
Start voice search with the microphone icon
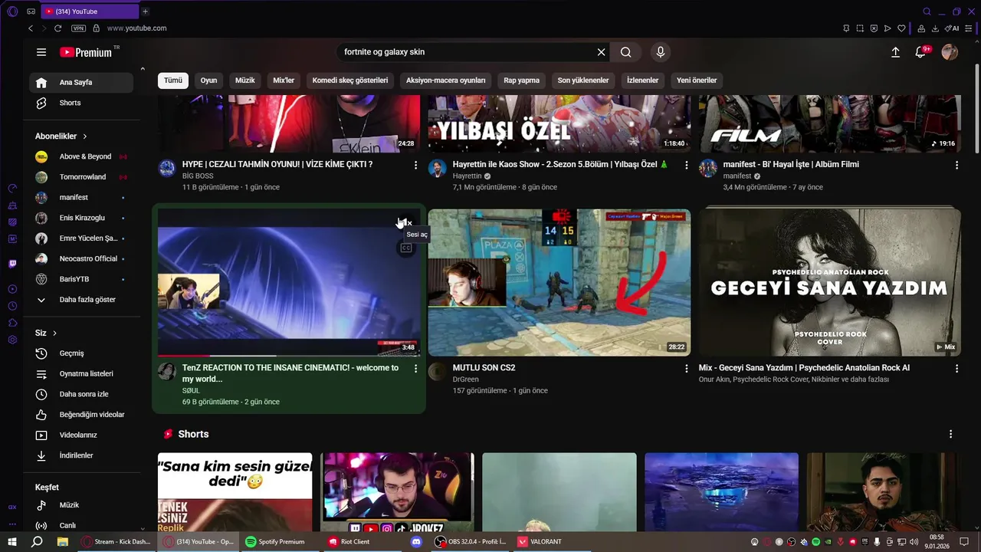(661, 52)
